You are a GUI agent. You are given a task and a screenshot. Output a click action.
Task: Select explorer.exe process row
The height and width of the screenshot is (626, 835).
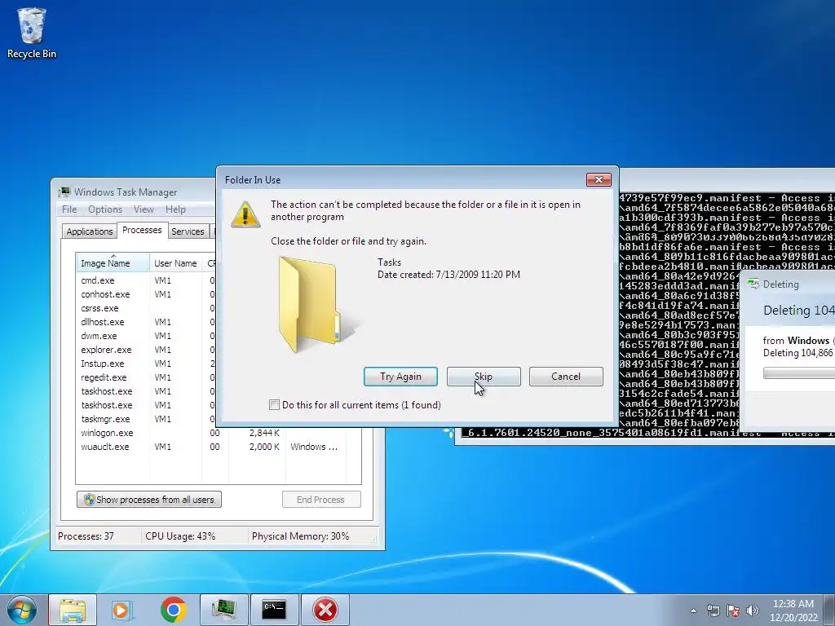(146, 350)
